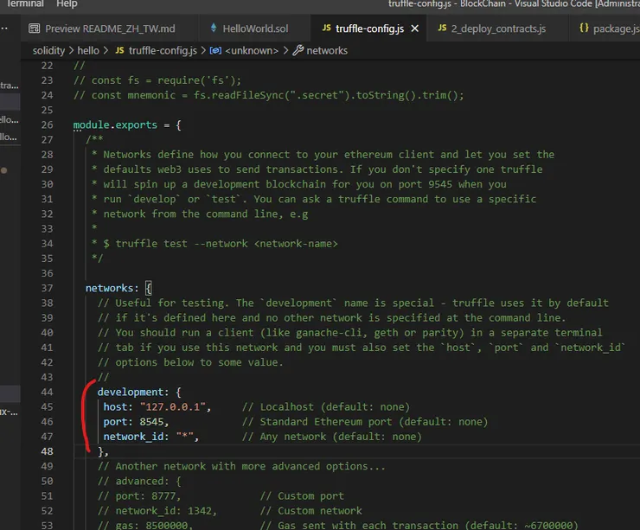
Task: Open the 'solidity' breadcrumb folder dropdown
Action: click(x=48, y=50)
